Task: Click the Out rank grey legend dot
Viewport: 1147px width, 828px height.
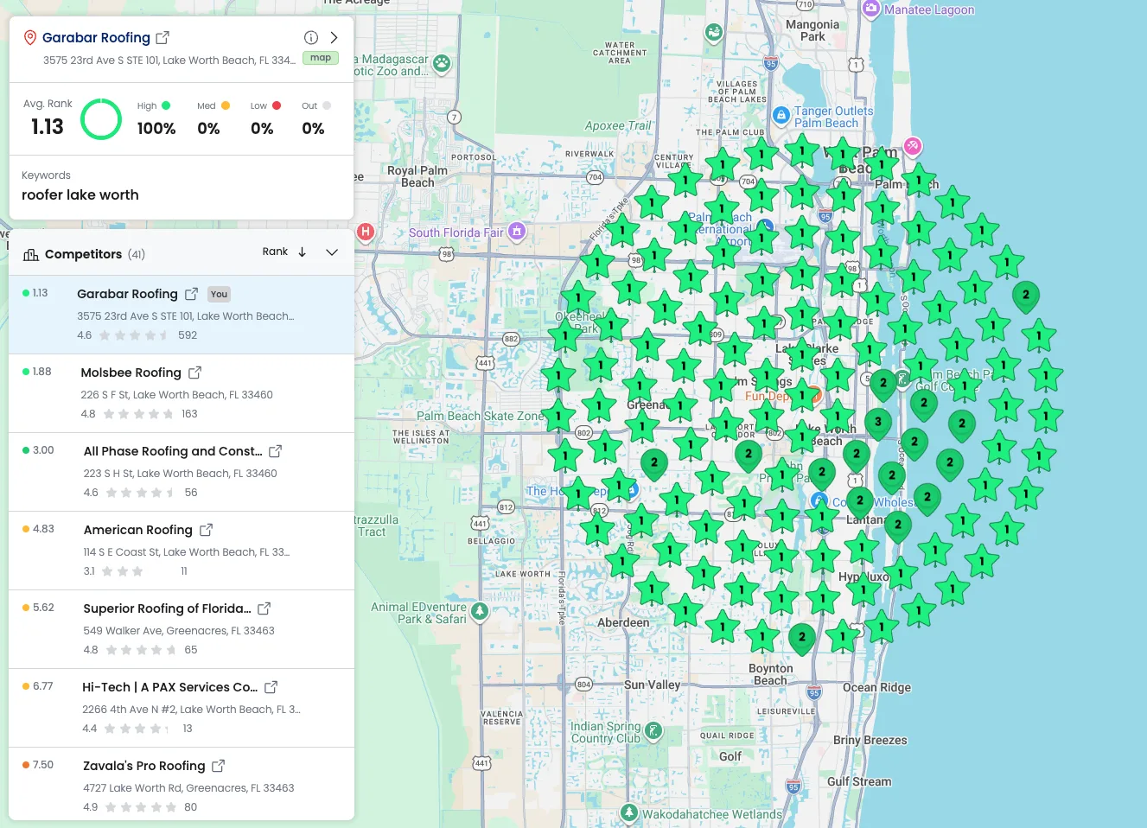Action: point(327,105)
